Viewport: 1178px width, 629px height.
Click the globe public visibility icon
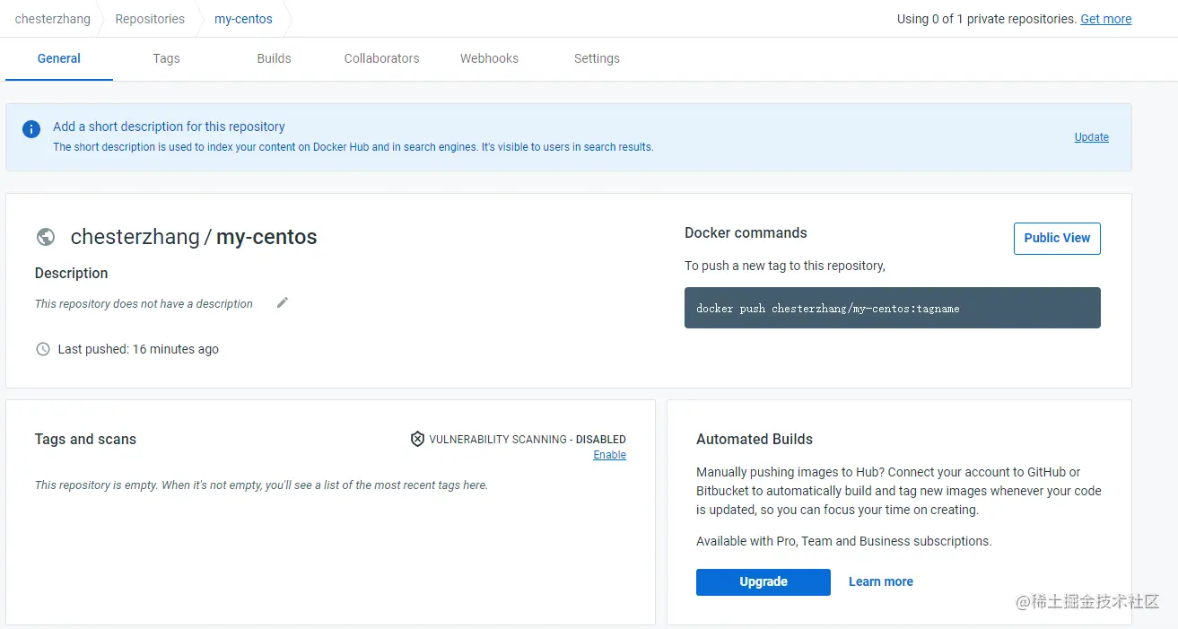click(46, 237)
